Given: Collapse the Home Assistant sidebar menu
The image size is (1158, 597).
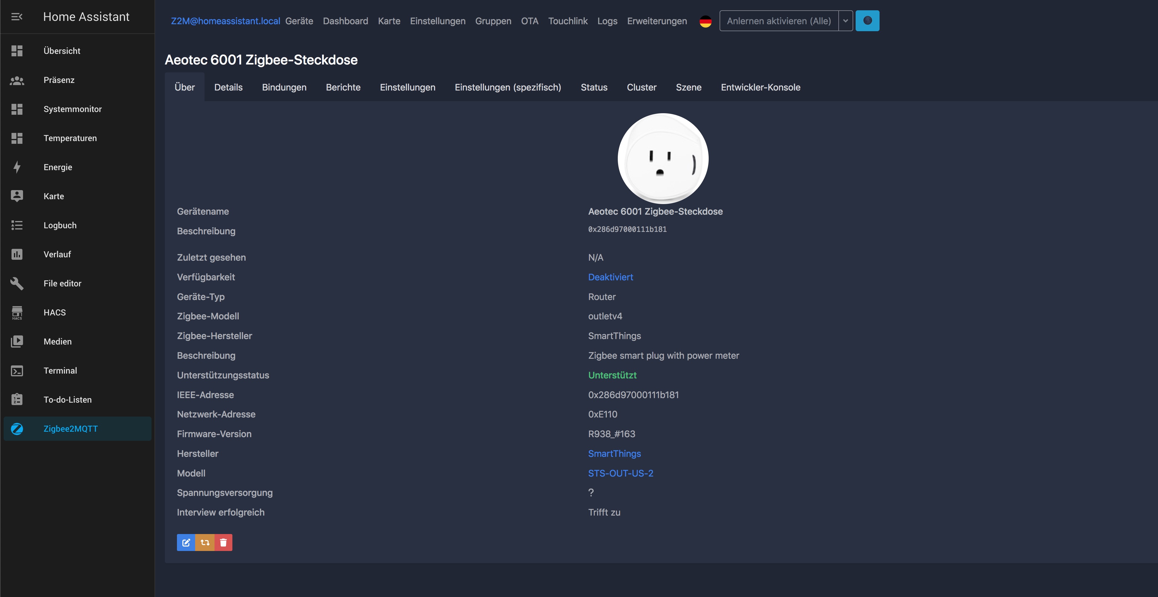Looking at the screenshot, I should tap(17, 17).
